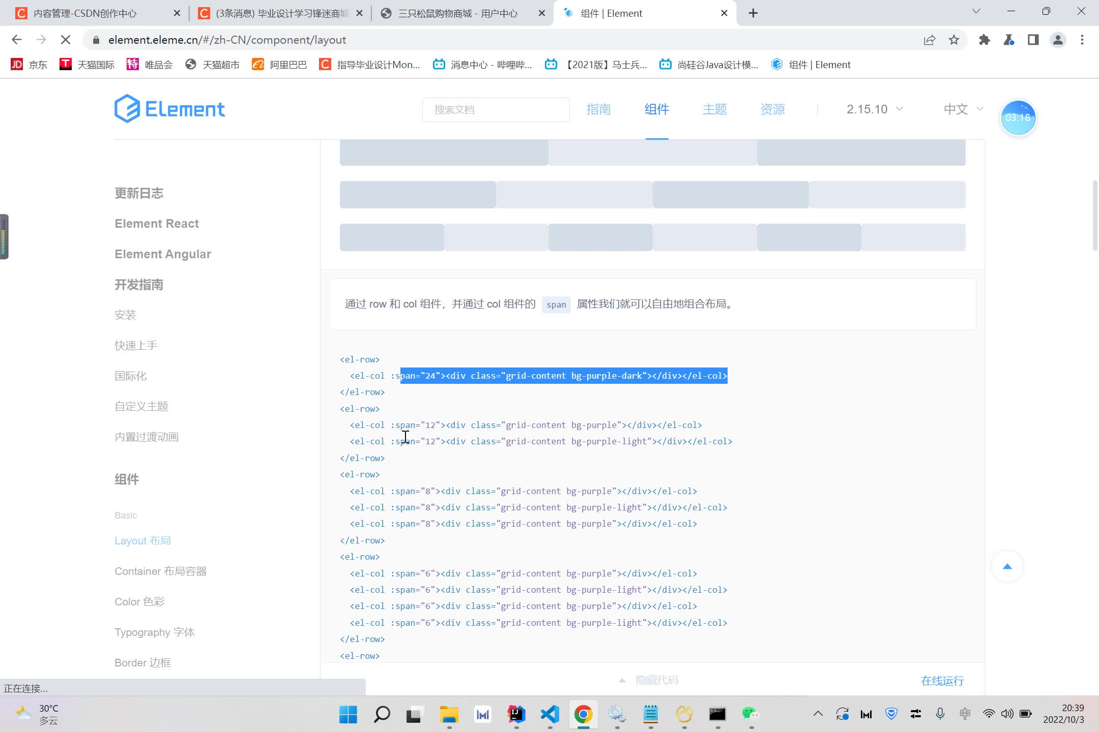
Task: Open tab search chevron in title bar
Action: click(x=976, y=11)
